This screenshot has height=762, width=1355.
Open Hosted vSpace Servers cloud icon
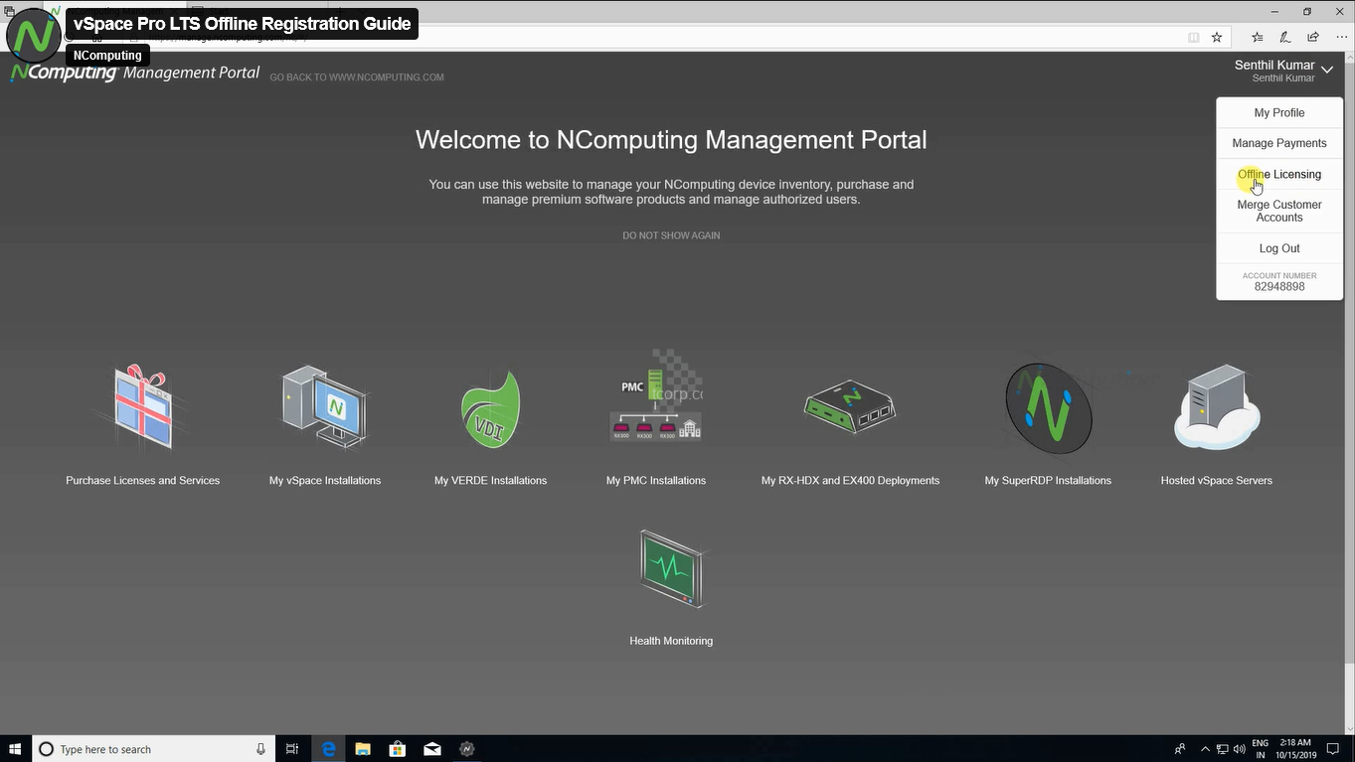(x=1216, y=409)
